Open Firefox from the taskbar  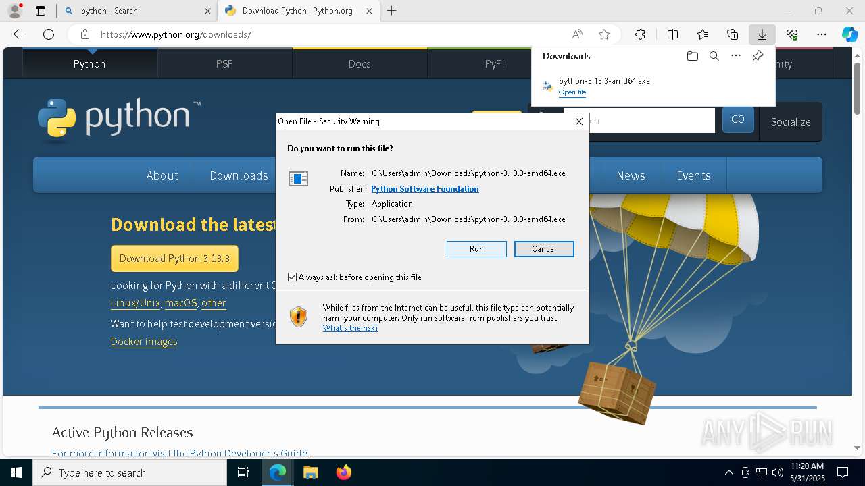coord(343,473)
